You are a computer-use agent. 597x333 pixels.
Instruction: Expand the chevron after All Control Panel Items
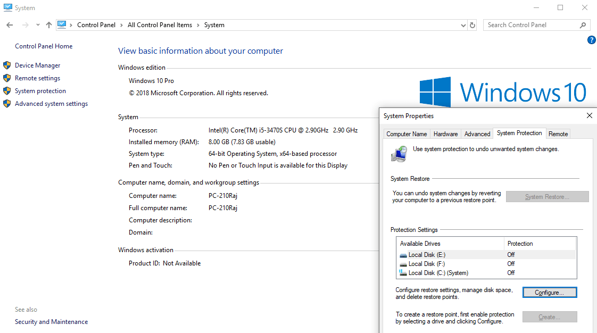pos(198,25)
